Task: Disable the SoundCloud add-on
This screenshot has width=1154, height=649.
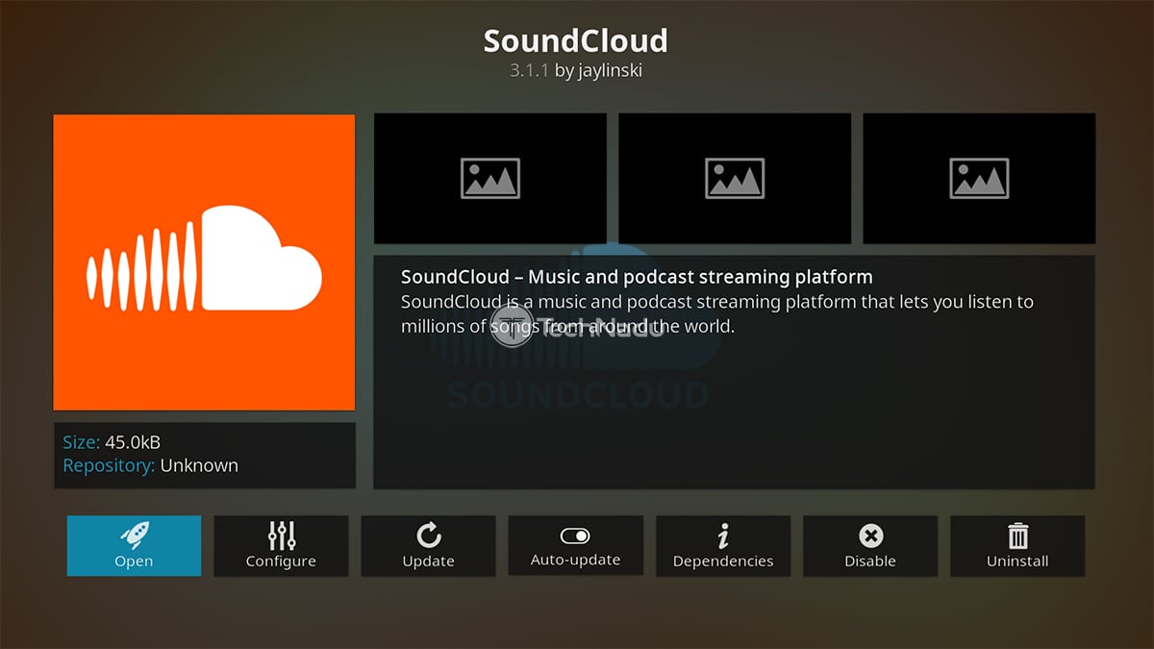Action: pos(870,546)
